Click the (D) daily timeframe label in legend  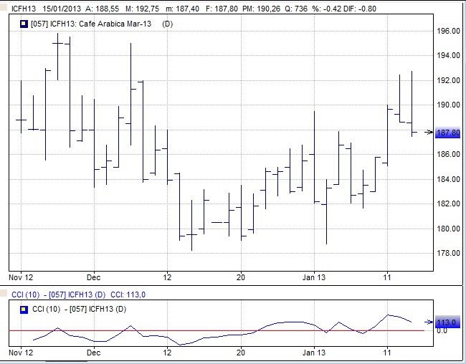coord(168,24)
